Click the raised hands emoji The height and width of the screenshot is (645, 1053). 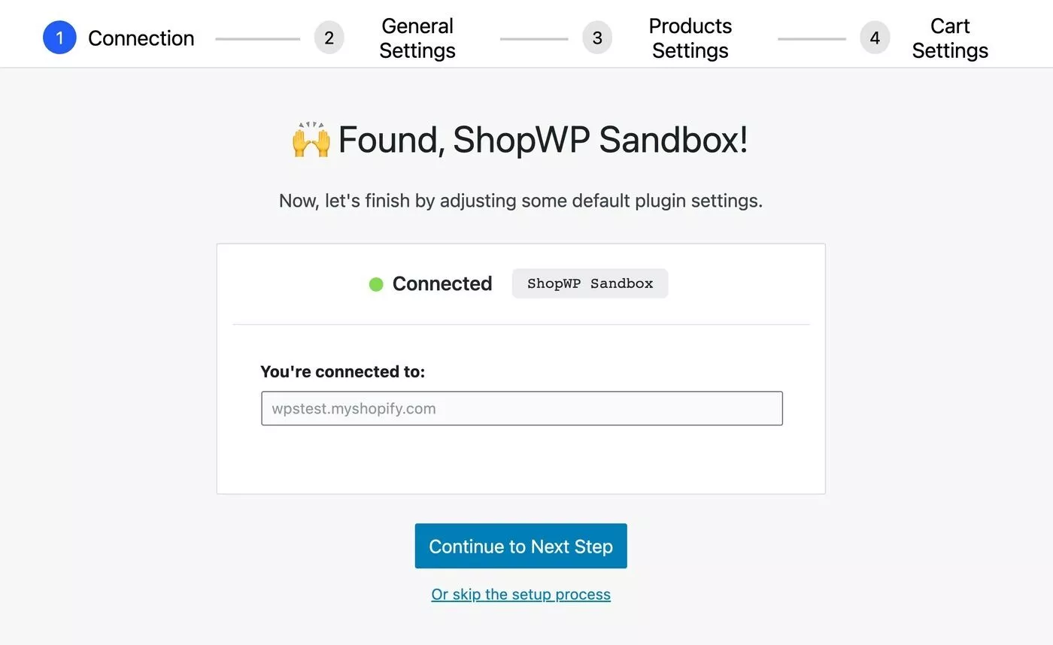point(311,140)
